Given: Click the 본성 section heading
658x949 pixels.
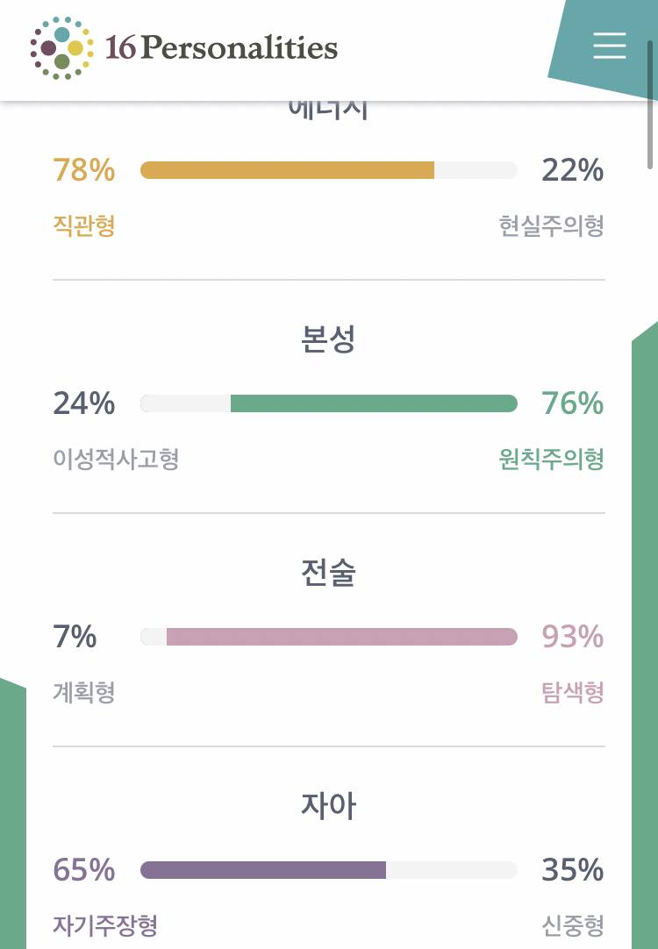Looking at the screenshot, I should (329, 340).
